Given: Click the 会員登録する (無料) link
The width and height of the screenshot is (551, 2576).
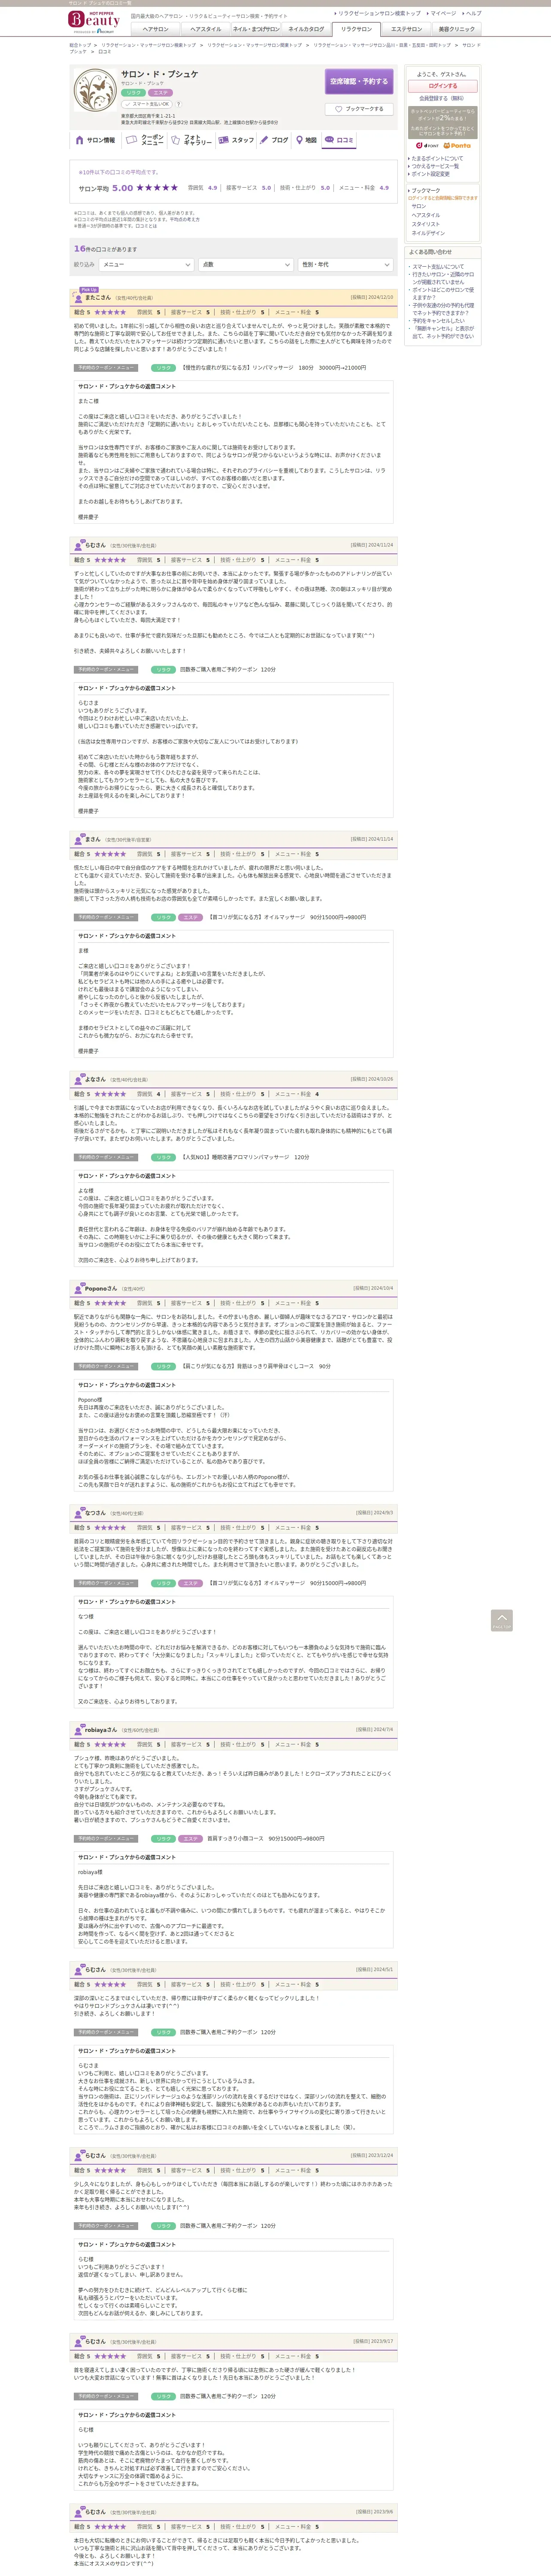Looking at the screenshot, I should tap(441, 98).
